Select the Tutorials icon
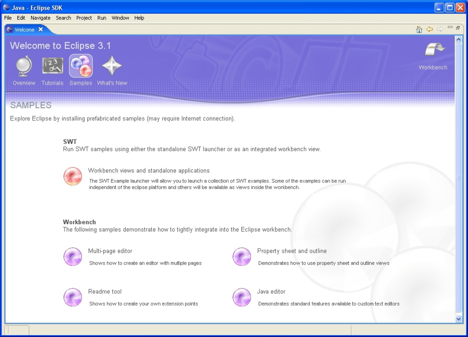Screen dimensions: 468x337 point(52,65)
